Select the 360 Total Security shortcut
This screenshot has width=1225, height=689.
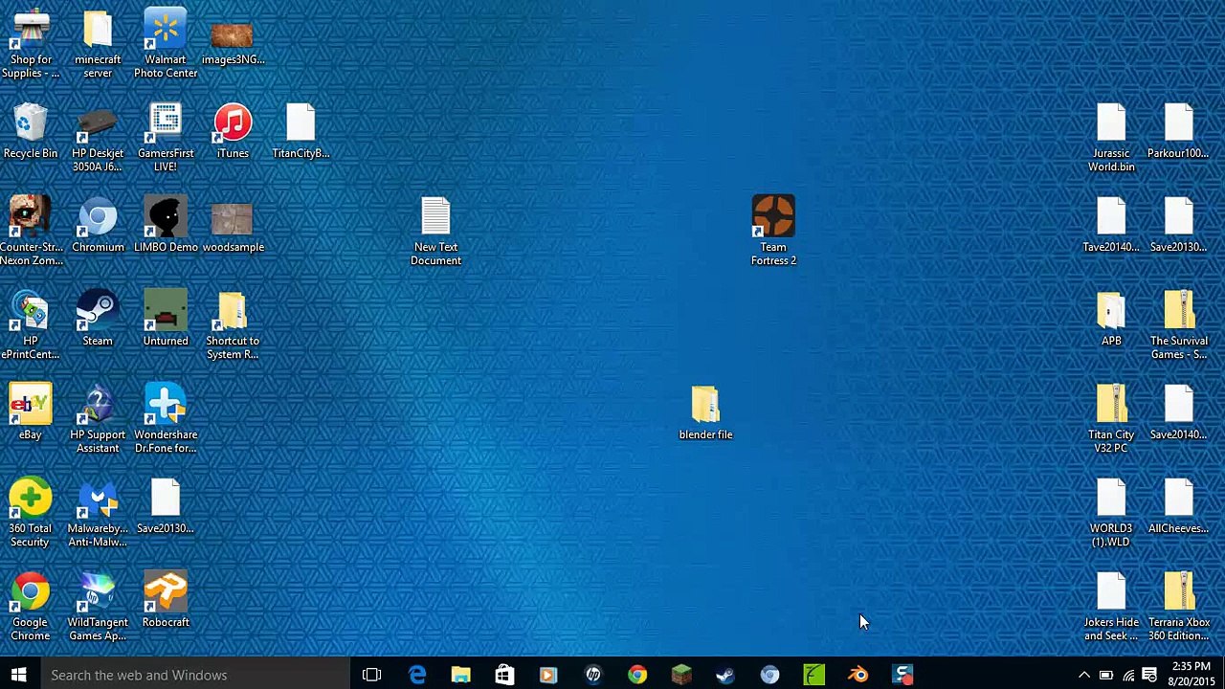point(31,514)
